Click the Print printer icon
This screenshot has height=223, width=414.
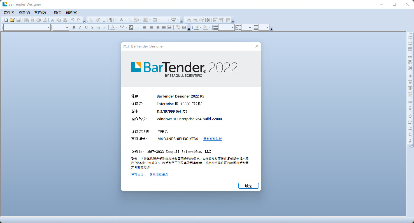(x=38, y=20)
